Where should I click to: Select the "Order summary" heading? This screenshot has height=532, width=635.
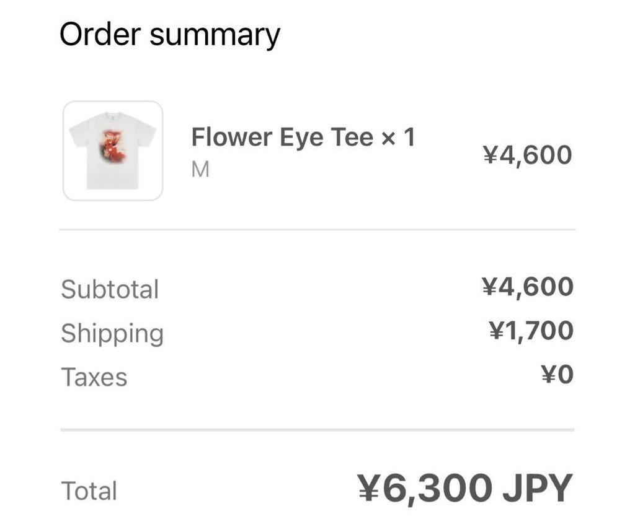coord(169,35)
